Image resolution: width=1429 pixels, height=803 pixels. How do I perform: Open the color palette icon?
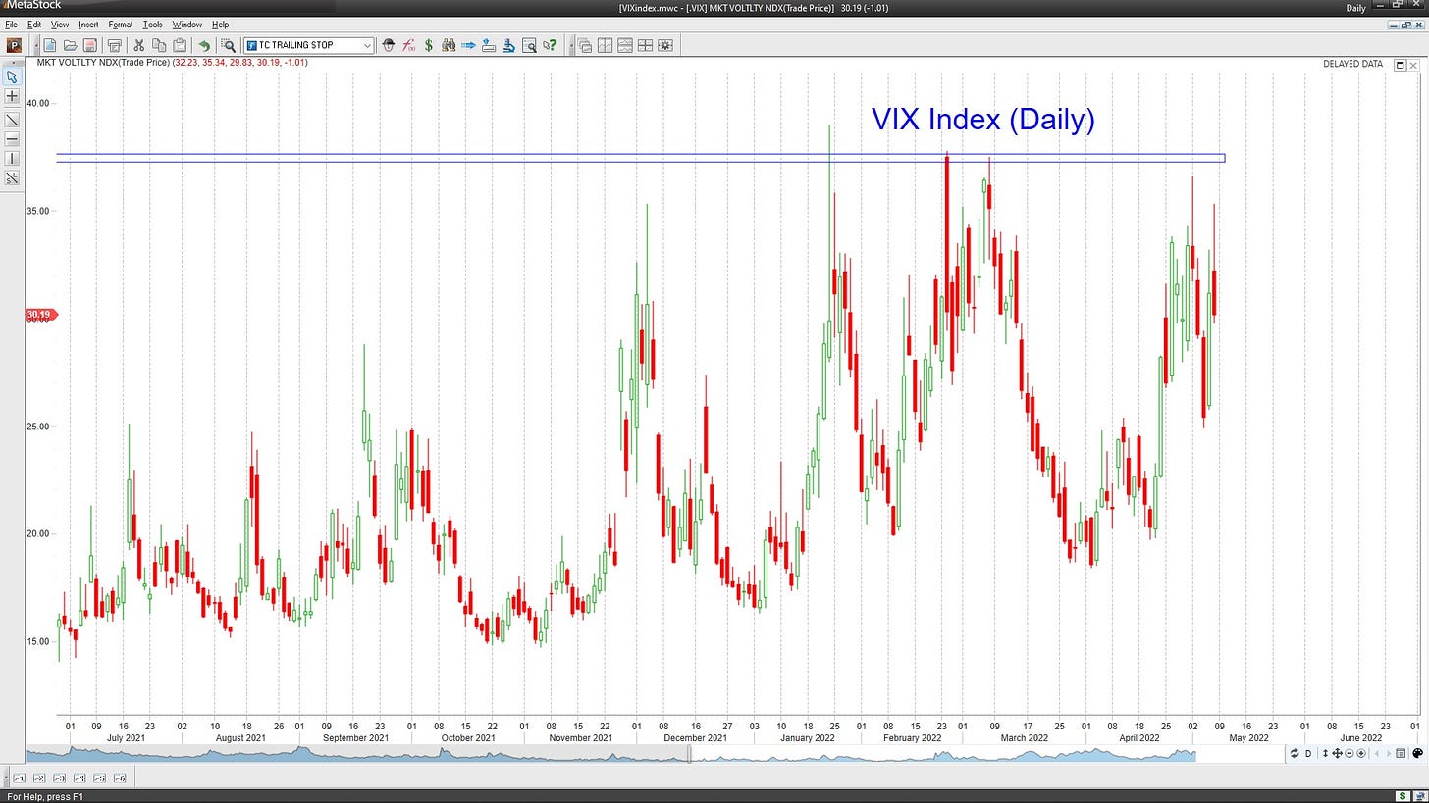point(1417,753)
